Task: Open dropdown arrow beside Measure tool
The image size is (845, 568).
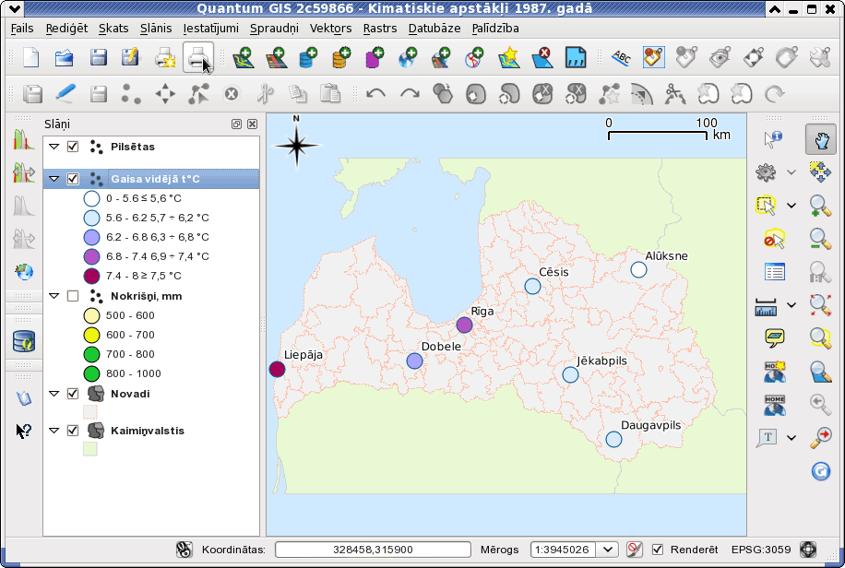Action: tap(791, 305)
